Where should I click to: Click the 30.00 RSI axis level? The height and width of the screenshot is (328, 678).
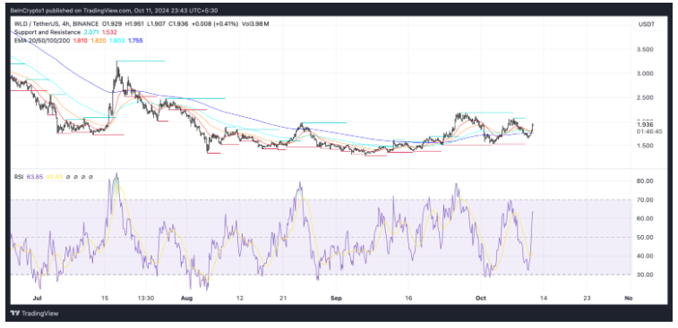[x=645, y=274]
